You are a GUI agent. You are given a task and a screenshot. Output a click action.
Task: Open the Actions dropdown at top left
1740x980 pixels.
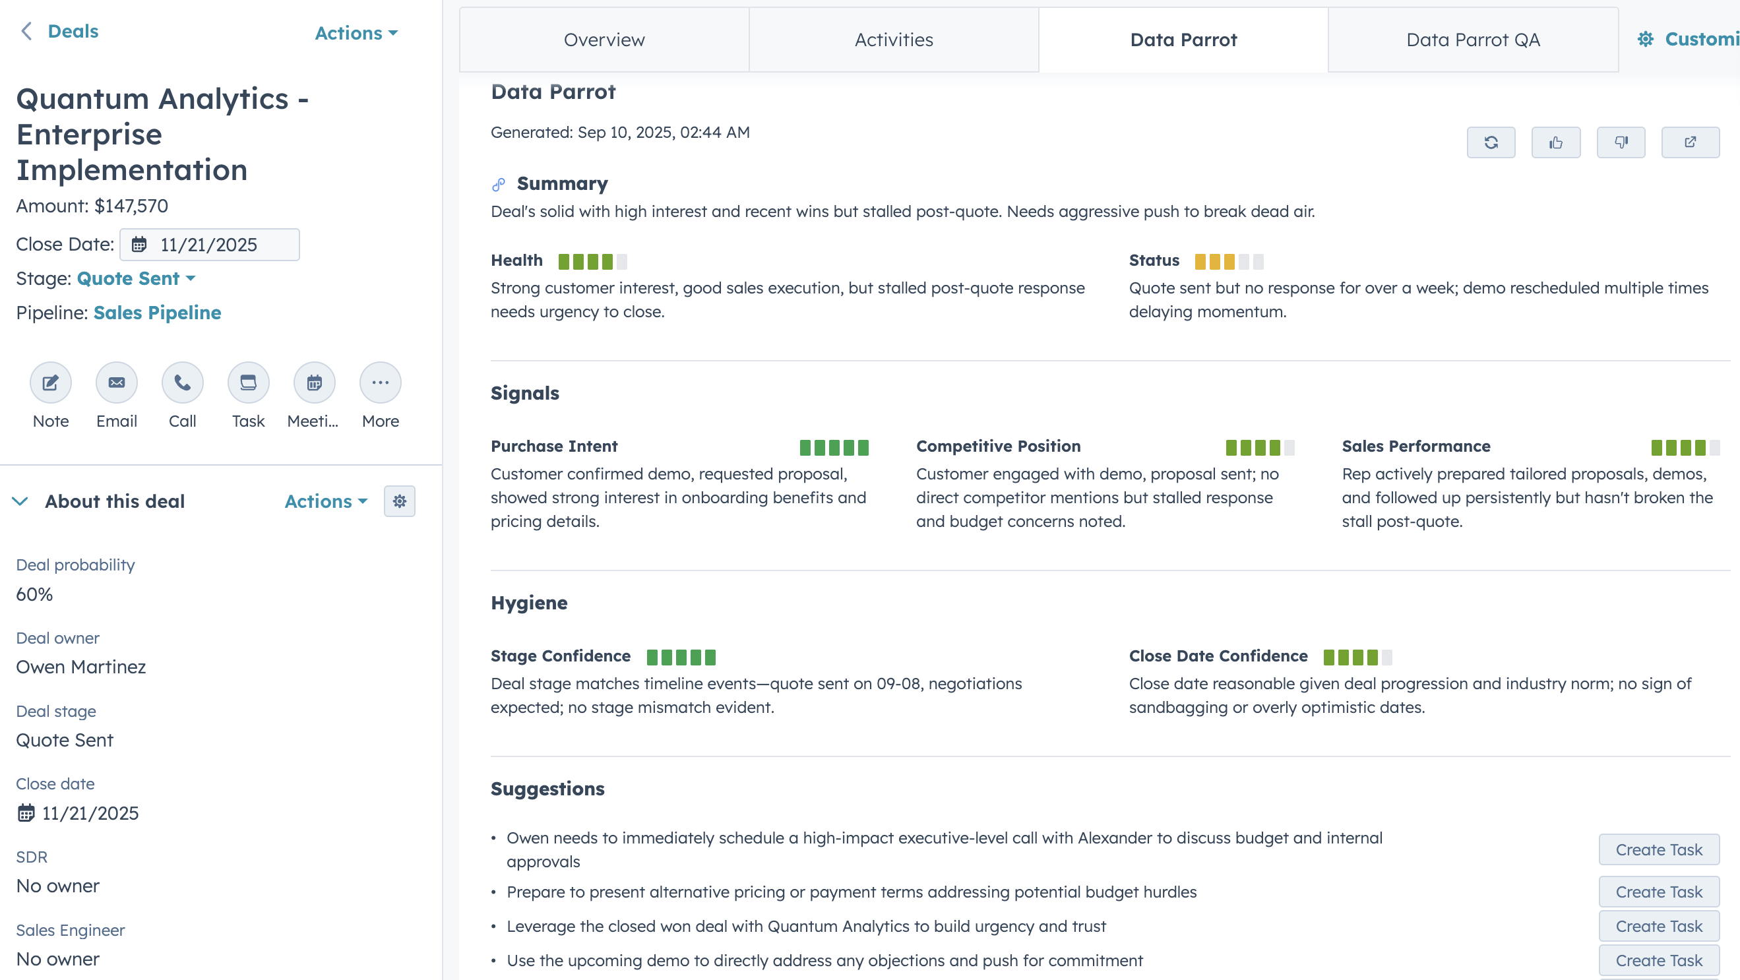(x=357, y=32)
